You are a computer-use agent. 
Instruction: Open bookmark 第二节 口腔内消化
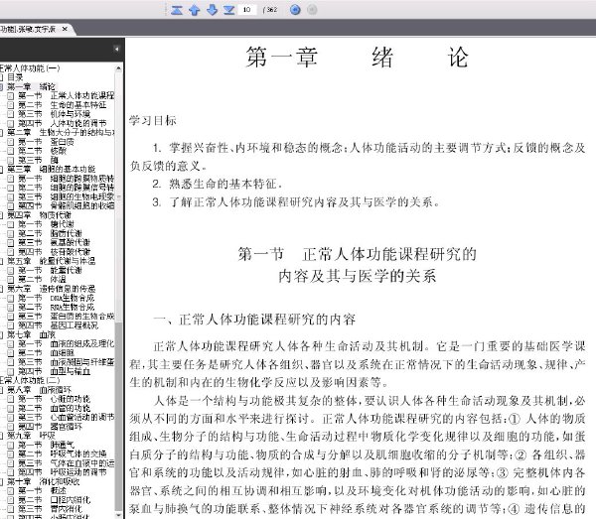54,500
